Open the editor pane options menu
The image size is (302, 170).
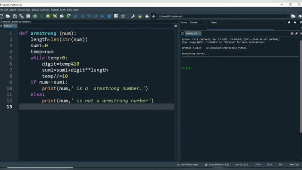tap(176, 26)
